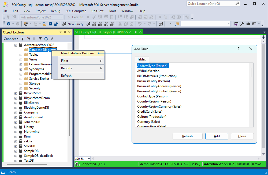Apply a filter in Object Explorer
Screen dimensions: 268x175
pos(40,39)
